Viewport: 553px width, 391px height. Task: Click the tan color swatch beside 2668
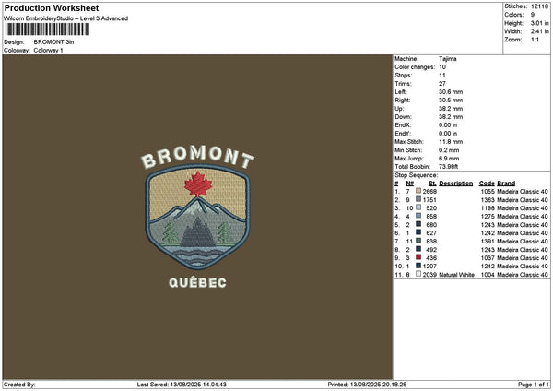tap(418, 191)
